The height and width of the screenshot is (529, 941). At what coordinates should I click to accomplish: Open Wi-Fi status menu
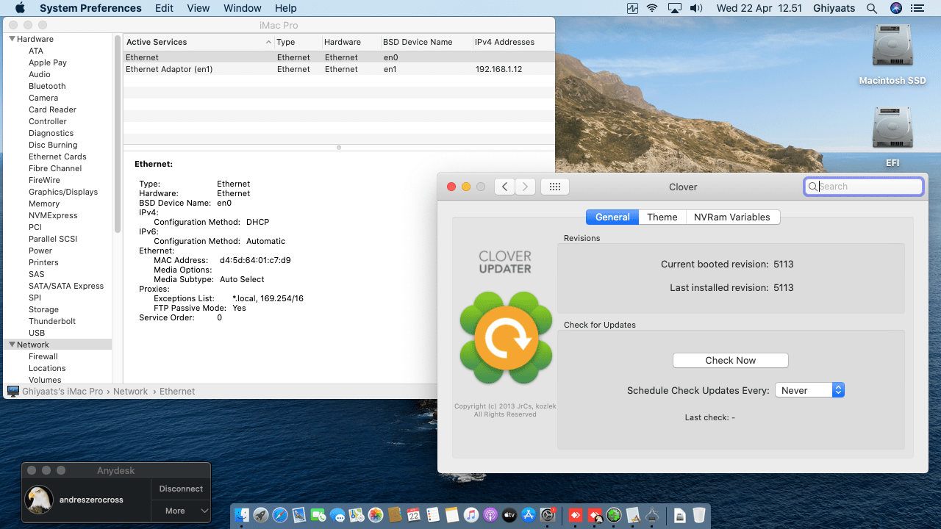click(x=652, y=8)
